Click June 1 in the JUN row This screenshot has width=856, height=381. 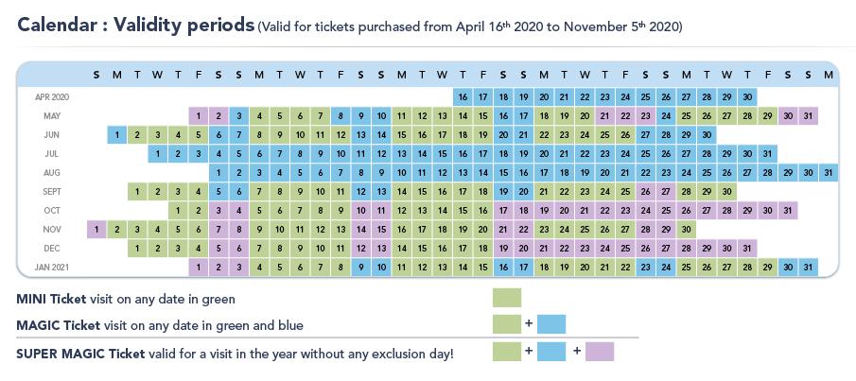pos(116,134)
